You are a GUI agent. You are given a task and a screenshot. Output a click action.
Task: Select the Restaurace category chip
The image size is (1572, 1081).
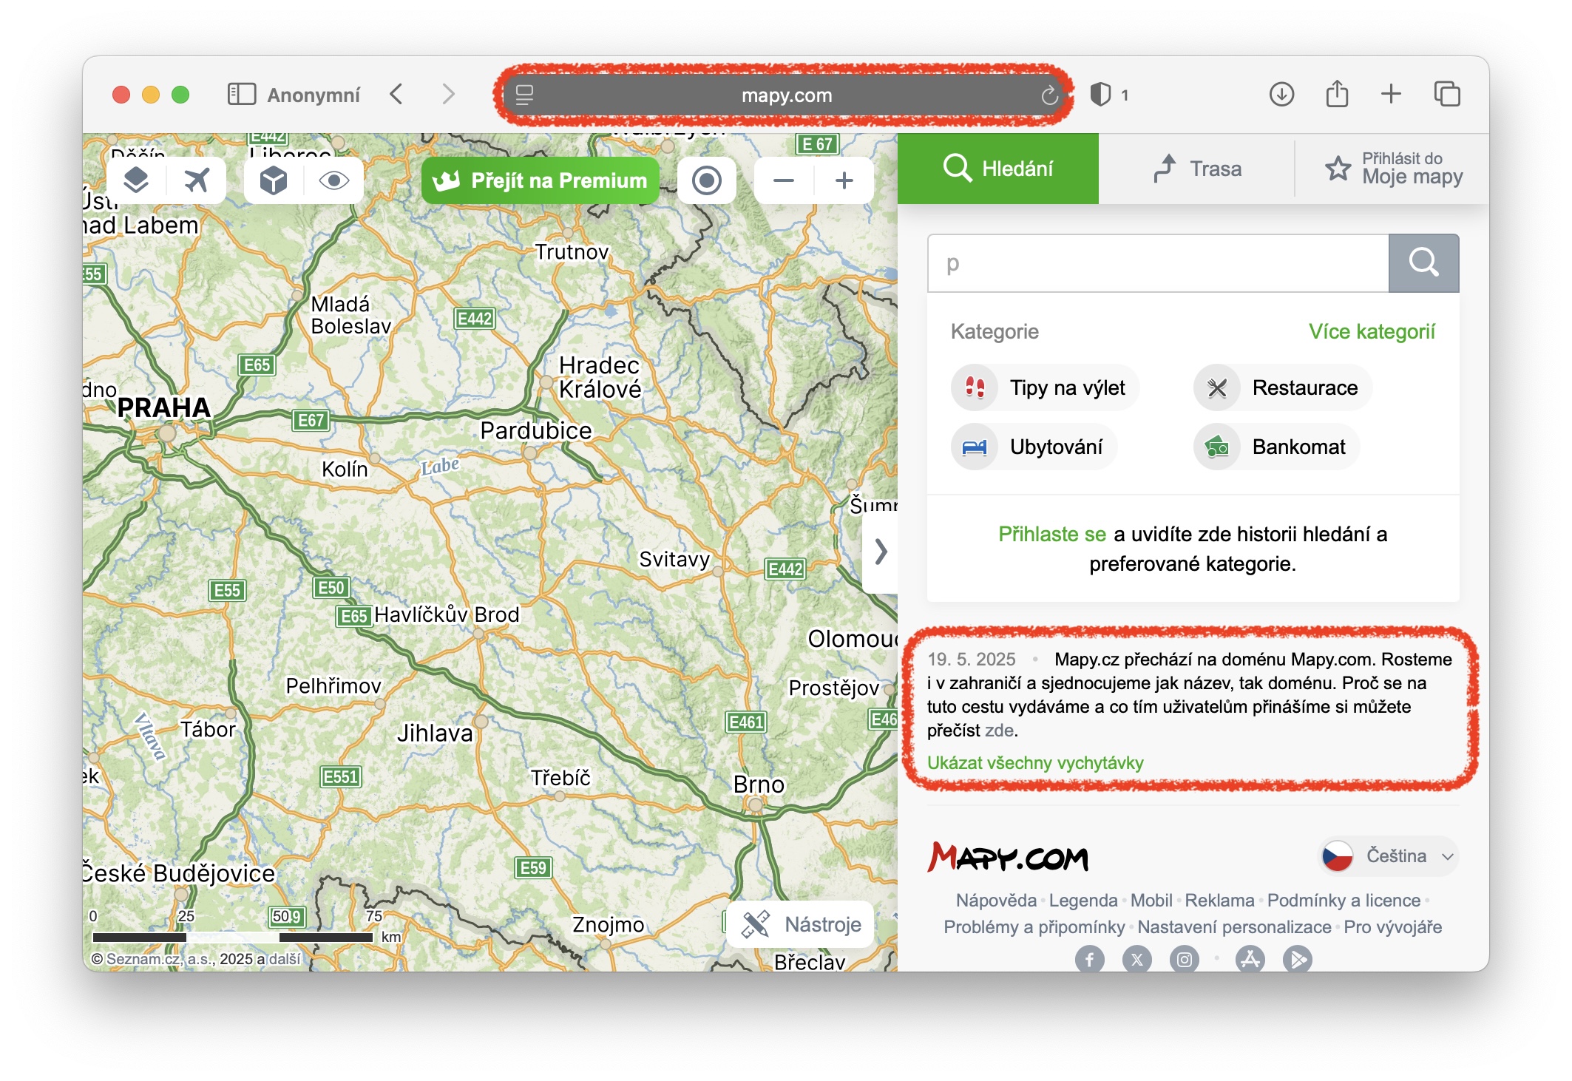coord(1284,387)
